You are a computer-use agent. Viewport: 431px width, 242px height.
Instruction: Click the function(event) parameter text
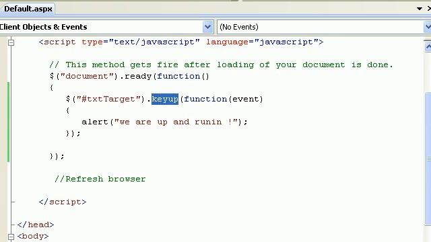pyautogui.click(x=224, y=99)
